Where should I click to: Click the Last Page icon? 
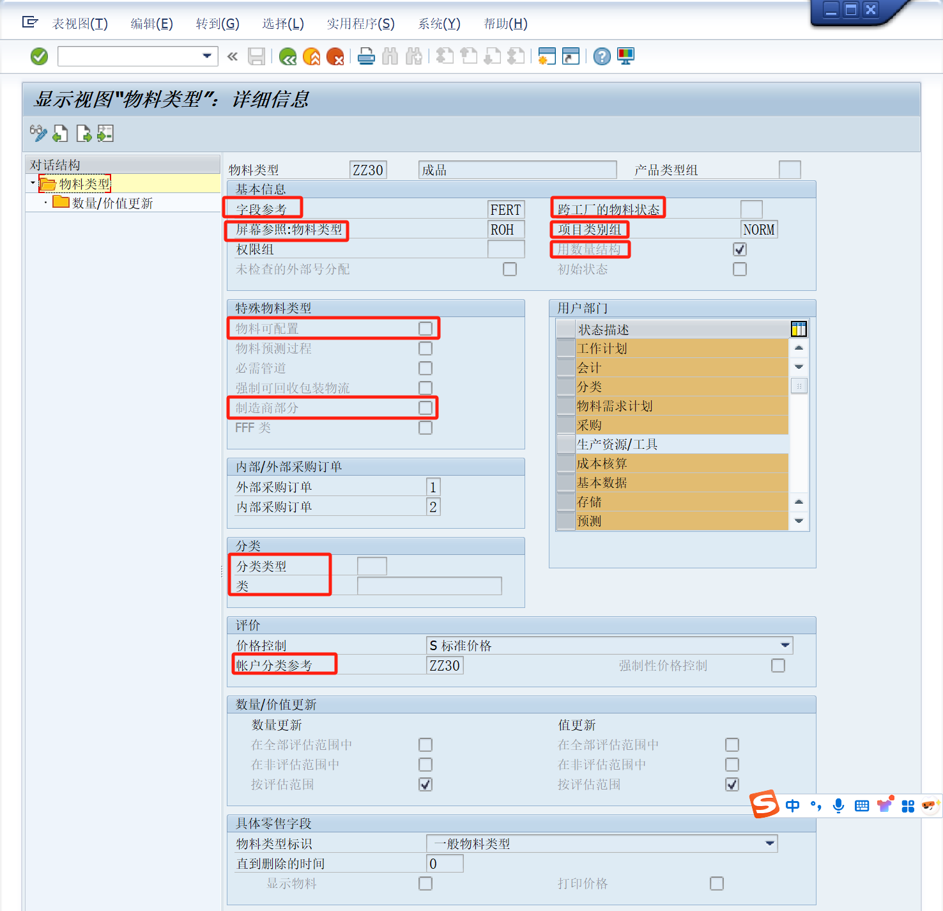[x=516, y=56]
